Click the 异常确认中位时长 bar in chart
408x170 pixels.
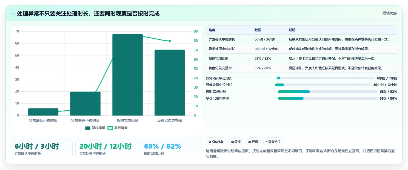coord(43,112)
